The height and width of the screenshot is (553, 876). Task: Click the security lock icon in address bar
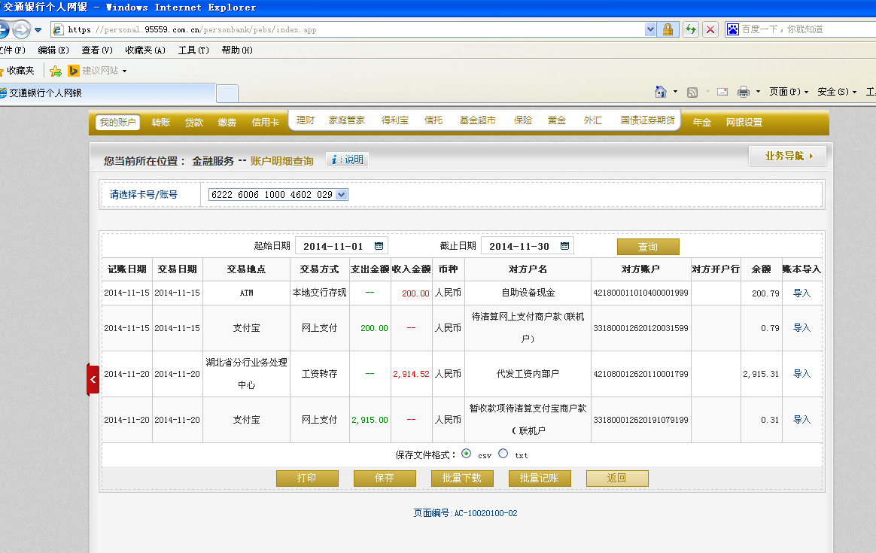tap(667, 29)
